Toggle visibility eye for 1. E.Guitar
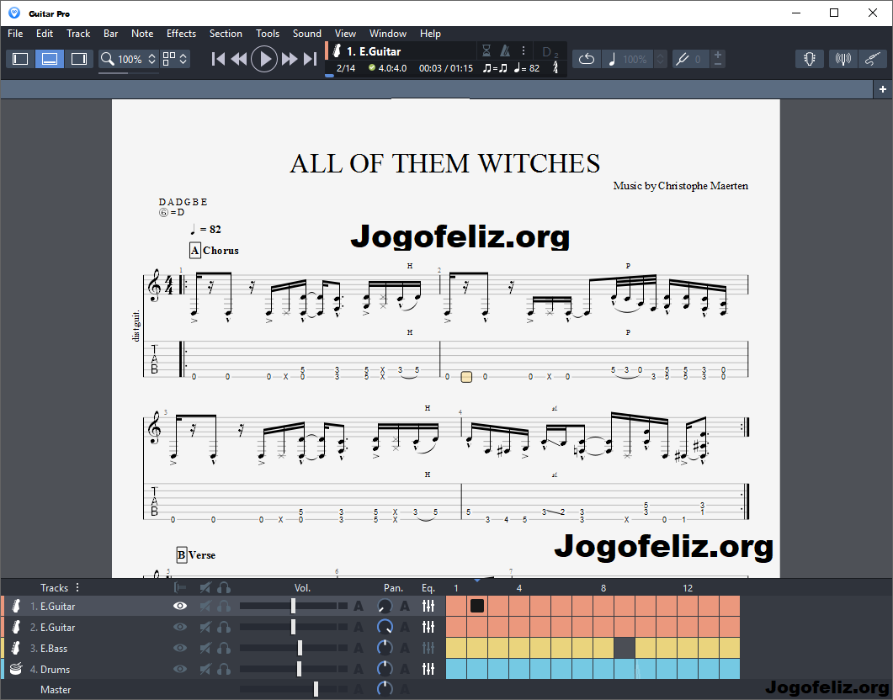This screenshot has width=893, height=700. pos(180,606)
